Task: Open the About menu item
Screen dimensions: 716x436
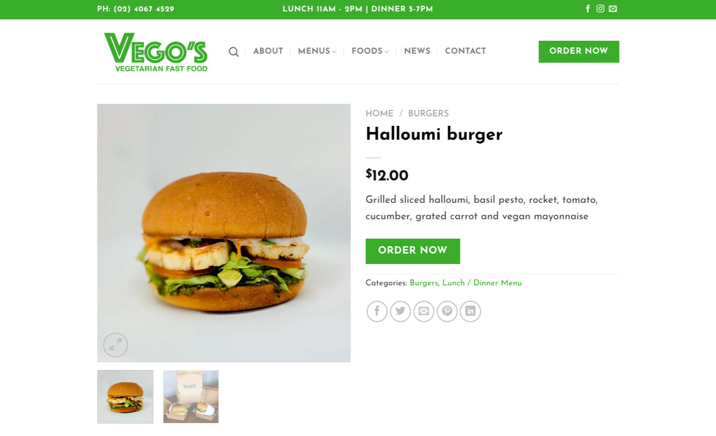Action: pyautogui.click(x=268, y=51)
